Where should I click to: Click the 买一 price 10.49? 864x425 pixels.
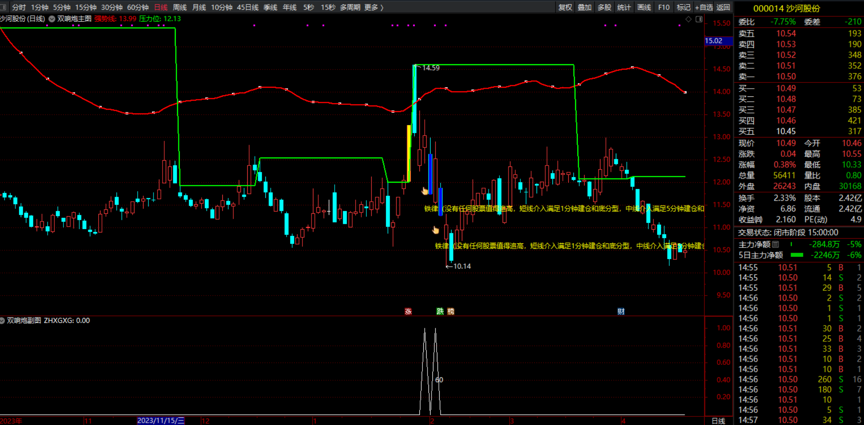[x=786, y=88]
